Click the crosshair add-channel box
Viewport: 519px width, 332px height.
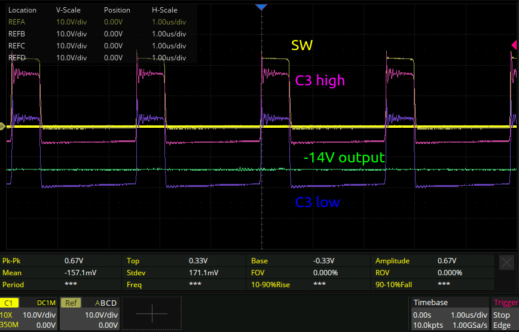[x=152, y=312]
